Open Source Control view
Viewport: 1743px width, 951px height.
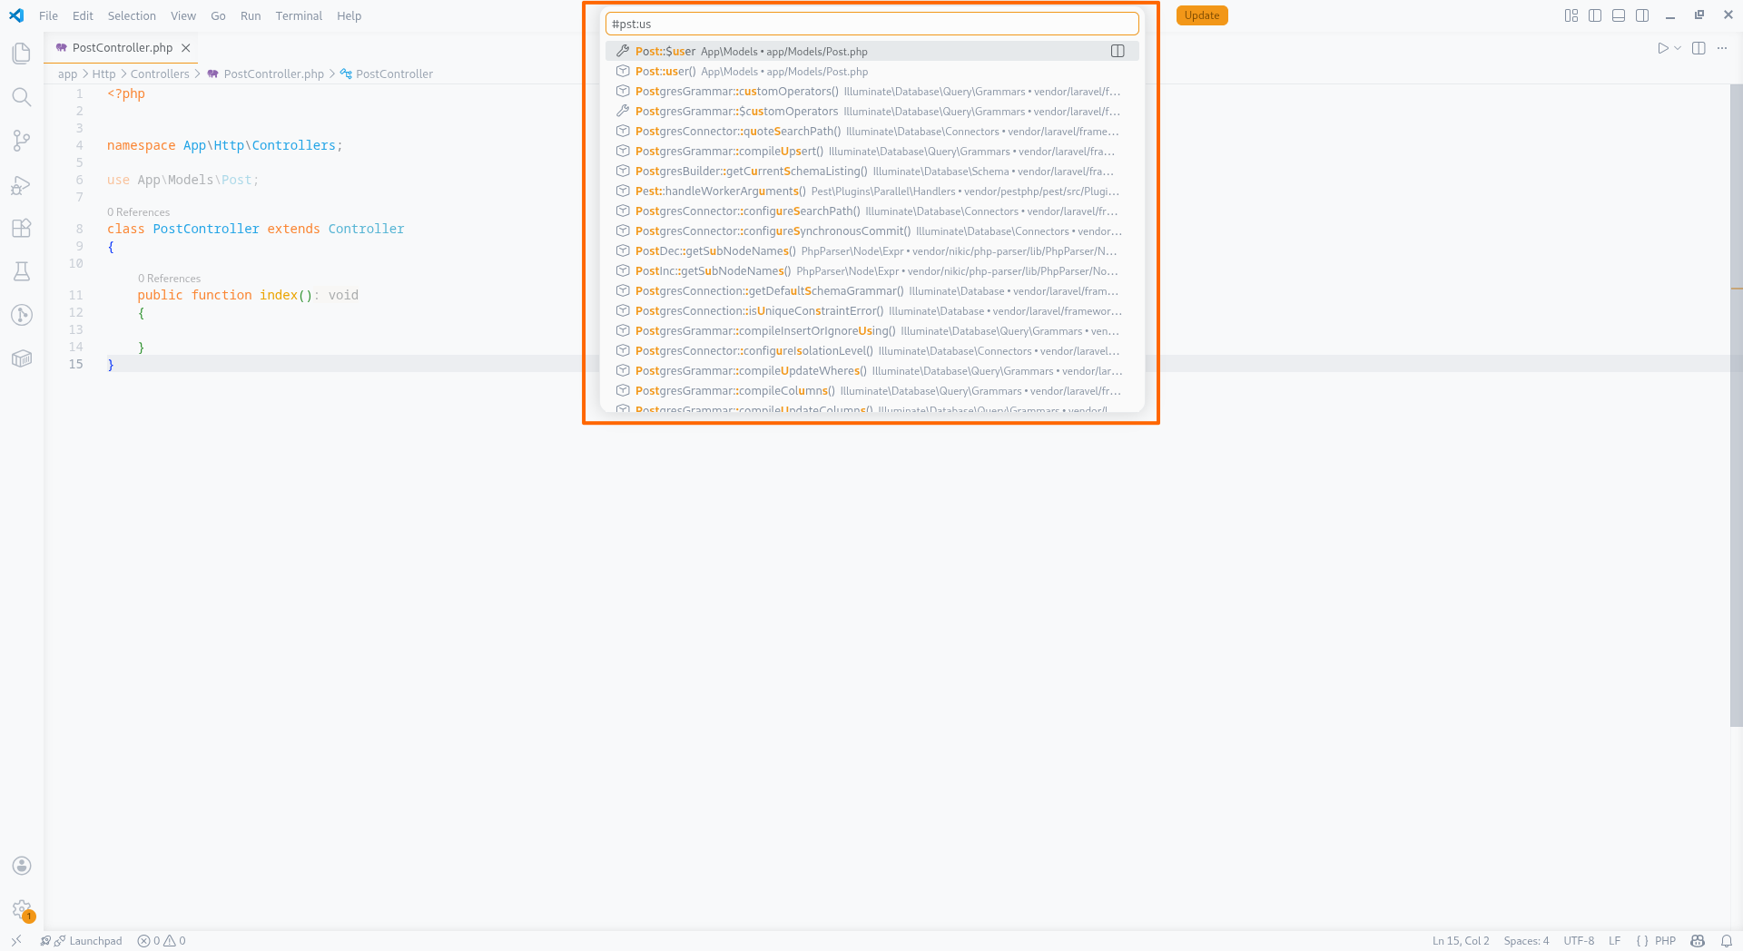pyautogui.click(x=22, y=141)
